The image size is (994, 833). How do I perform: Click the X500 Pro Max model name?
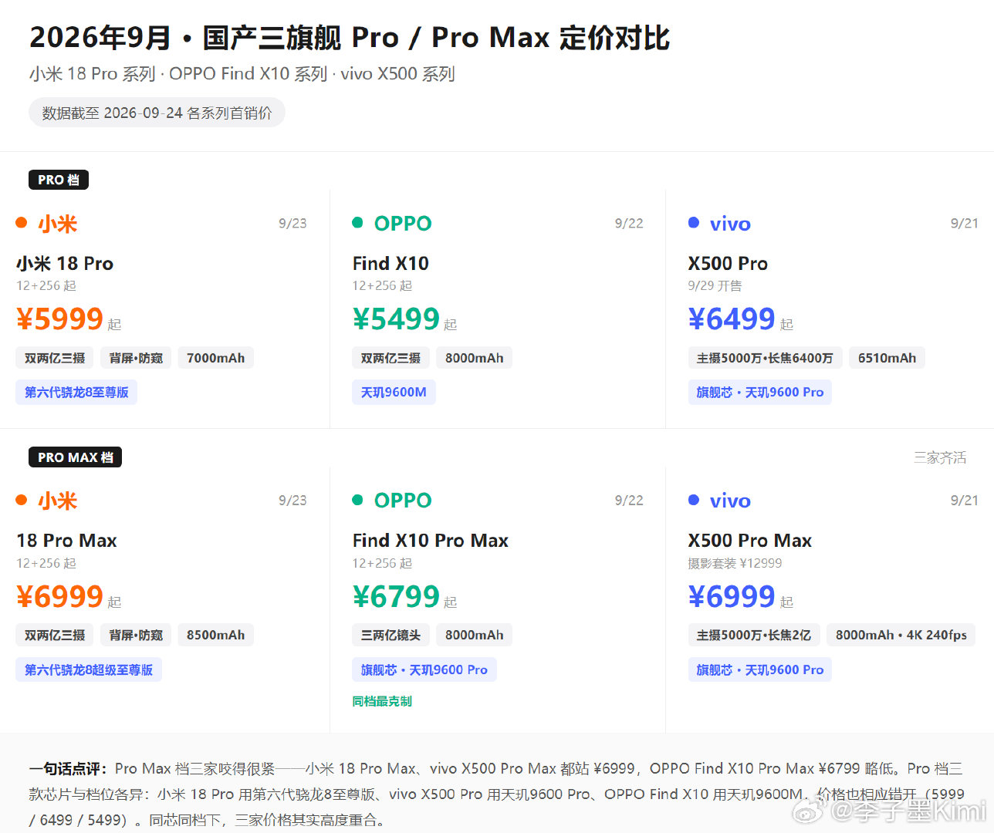coord(750,541)
